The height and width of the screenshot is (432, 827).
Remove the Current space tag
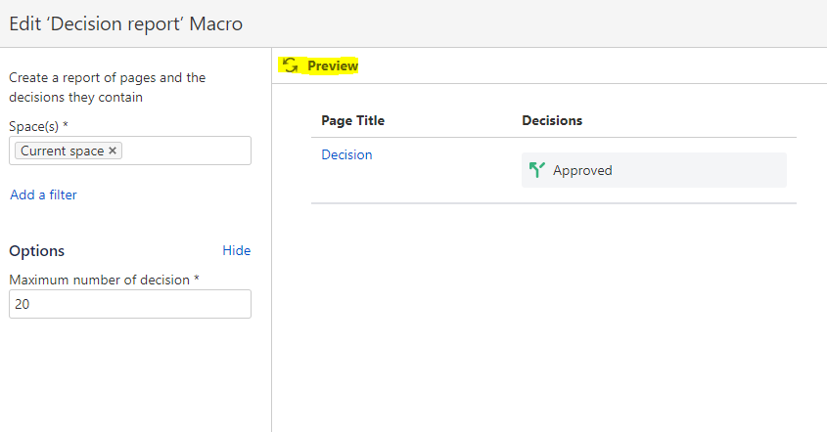pyautogui.click(x=113, y=151)
